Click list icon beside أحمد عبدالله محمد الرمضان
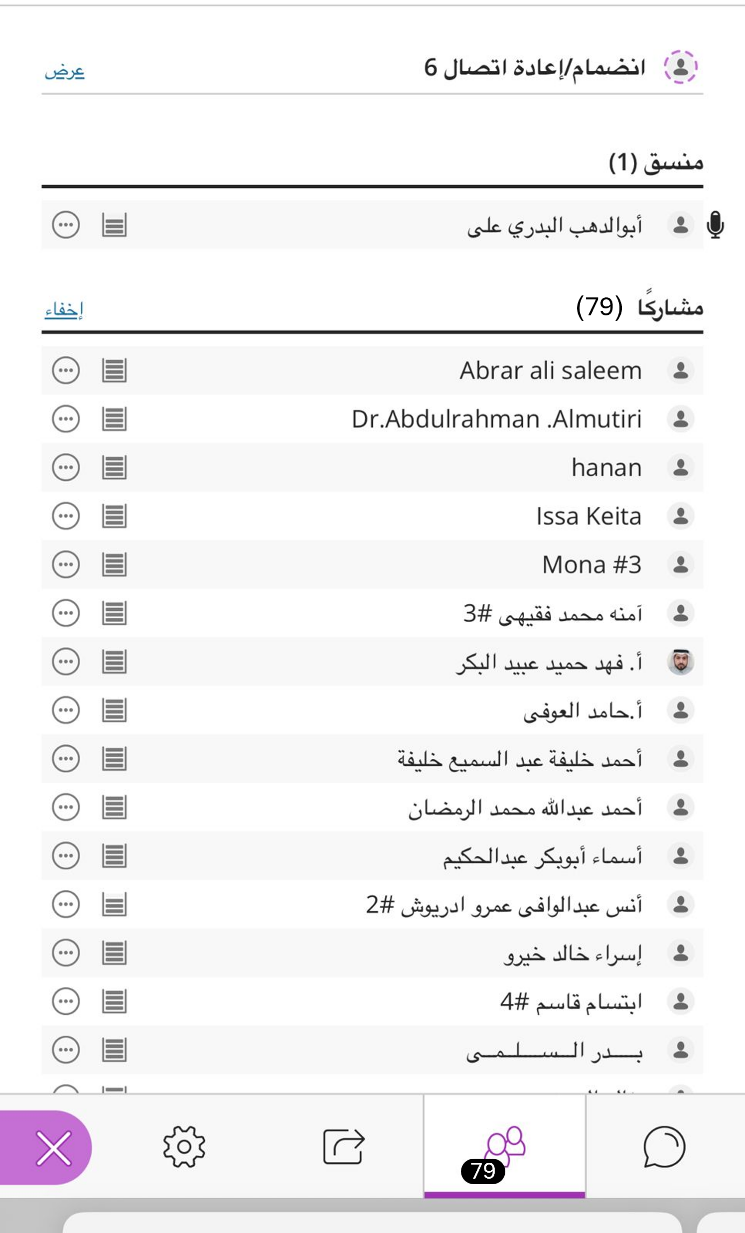 point(114,807)
